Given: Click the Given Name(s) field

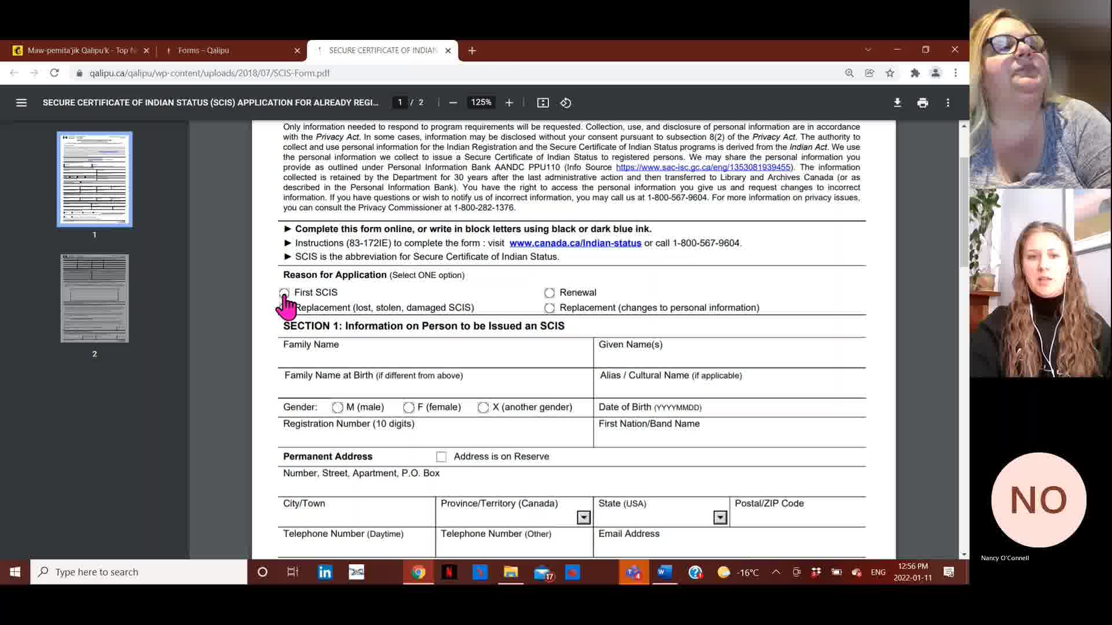Looking at the screenshot, I should [730, 353].
